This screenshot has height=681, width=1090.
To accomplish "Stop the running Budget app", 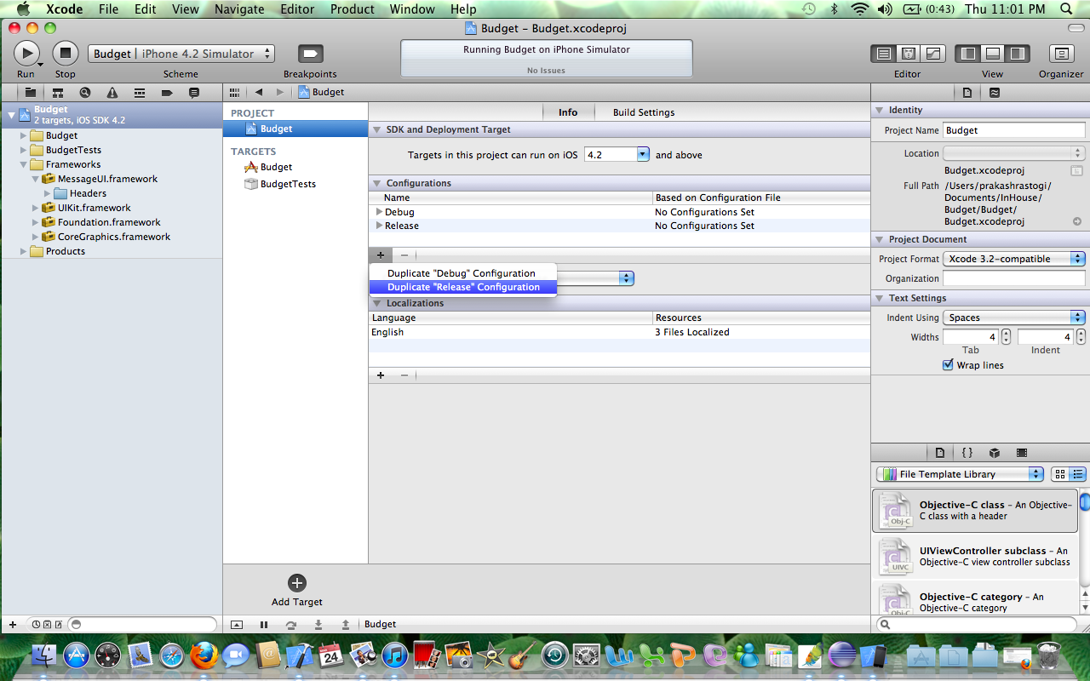I will click(66, 54).
